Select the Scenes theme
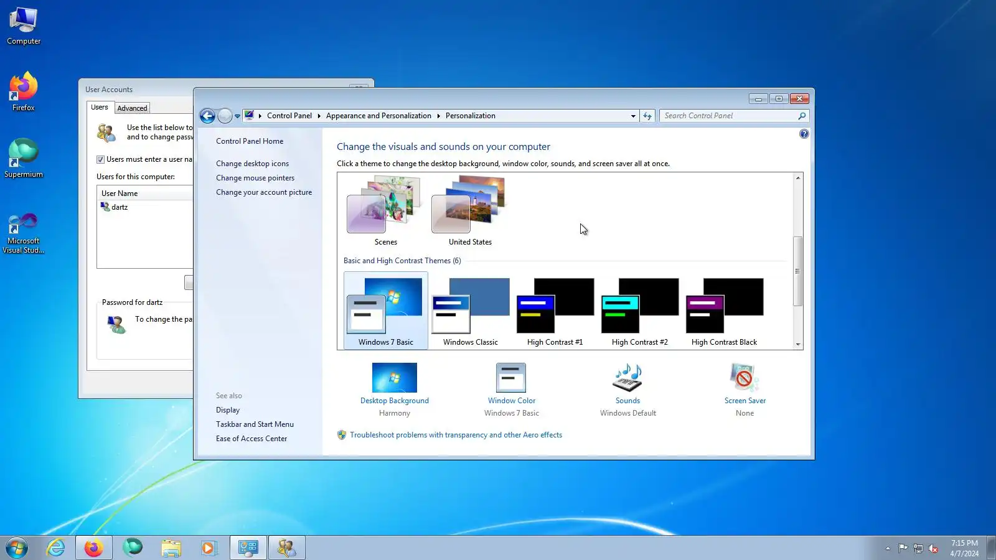 [x=385, y=211]
